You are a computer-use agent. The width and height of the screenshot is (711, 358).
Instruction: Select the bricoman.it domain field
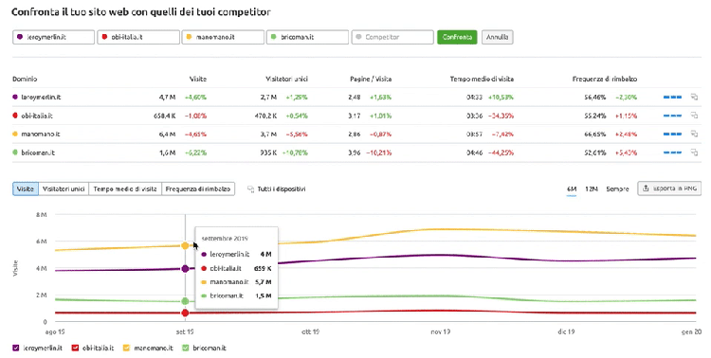coord(308,37)
